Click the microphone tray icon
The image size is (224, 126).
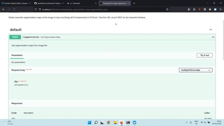(x=191, y=122)
